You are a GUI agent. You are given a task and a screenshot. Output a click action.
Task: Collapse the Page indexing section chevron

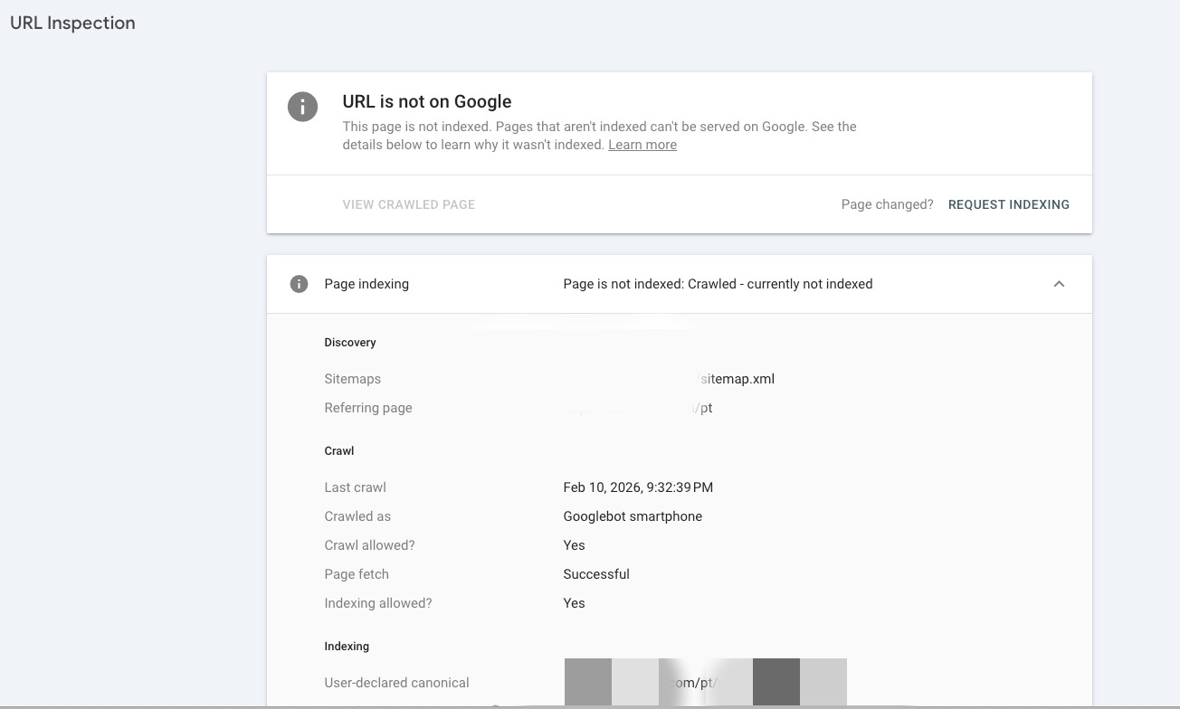coord(1059,284)
